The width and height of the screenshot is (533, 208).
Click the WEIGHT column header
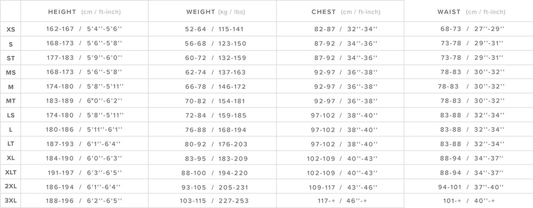coord(215,12)
